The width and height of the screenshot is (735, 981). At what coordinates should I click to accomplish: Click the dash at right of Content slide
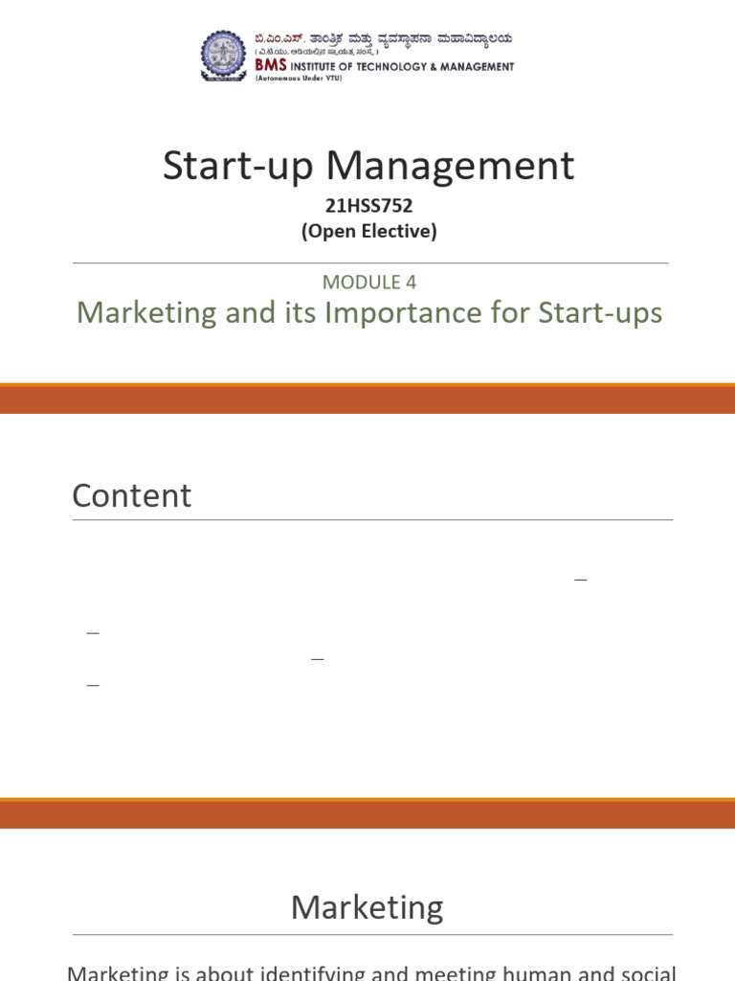[580, 581]
